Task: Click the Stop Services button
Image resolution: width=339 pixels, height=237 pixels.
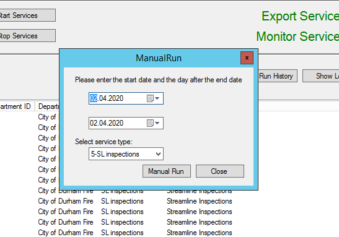Action: [x=27, y=36]
